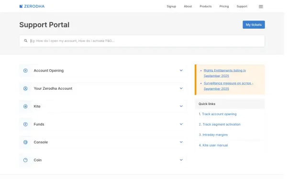The height and width of the screenshot is (179, 287).
Task: Open Surveillance measure on scrips link
Action: pyautogui.click(x=229, y=86)
